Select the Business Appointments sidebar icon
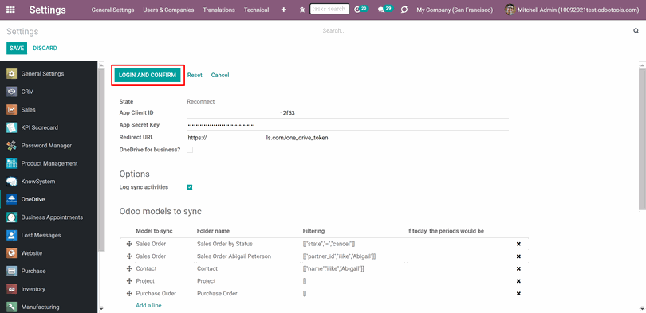 point(11,217)
